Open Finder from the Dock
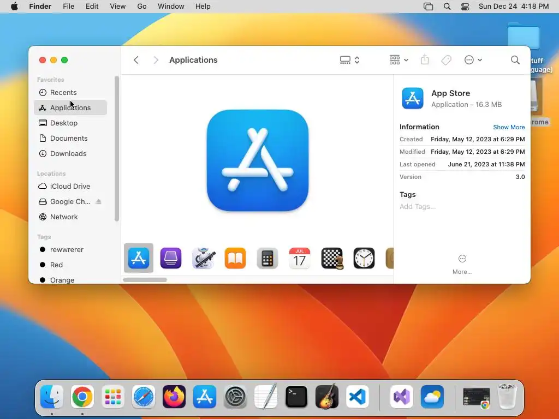559x419 pixels. point(52,397)
